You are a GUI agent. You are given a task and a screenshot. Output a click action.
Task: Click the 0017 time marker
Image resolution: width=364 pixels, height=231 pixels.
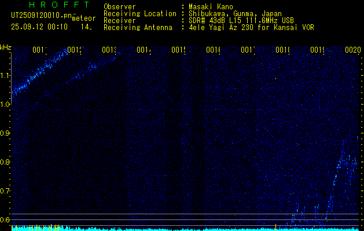[248, 50]
